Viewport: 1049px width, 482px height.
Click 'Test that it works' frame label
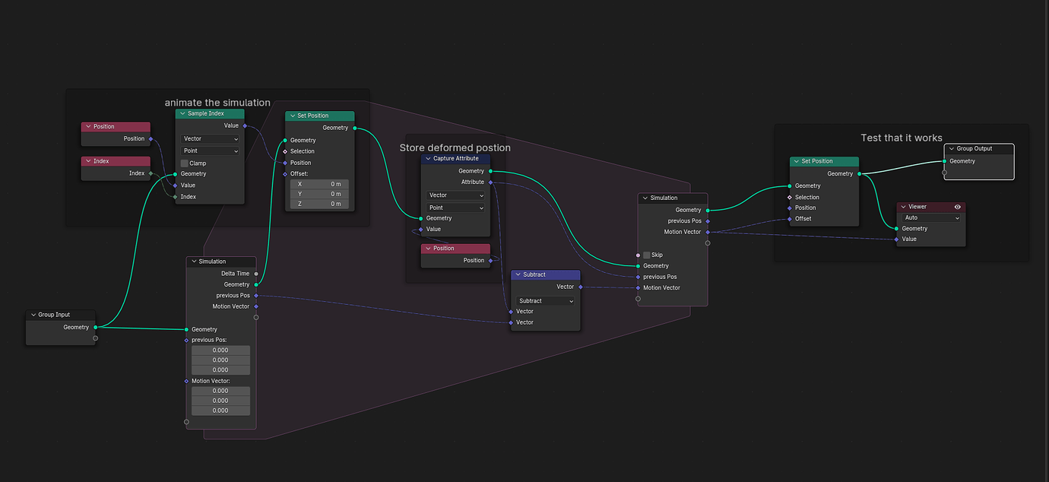coord(902,138)
